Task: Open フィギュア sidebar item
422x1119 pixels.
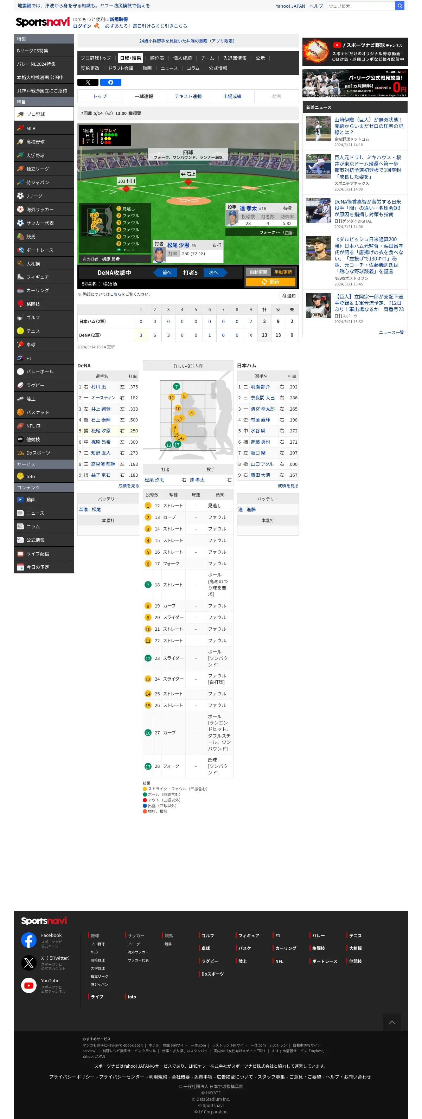Action: click(44, 277)
